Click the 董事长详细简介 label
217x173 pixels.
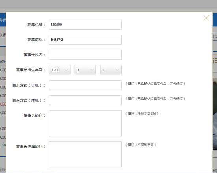31,147
